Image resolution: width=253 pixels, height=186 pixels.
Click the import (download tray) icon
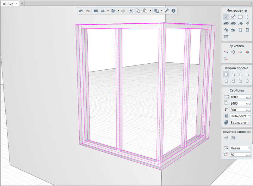(103, 11)
